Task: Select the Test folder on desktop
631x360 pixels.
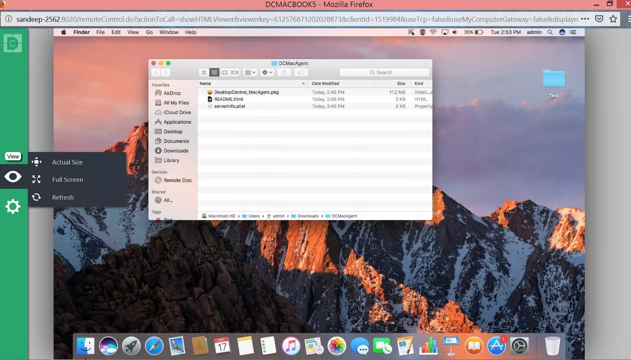Action: pos(554,84)
